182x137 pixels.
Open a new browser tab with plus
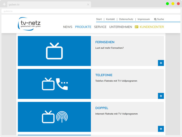[x=4, y=4]
